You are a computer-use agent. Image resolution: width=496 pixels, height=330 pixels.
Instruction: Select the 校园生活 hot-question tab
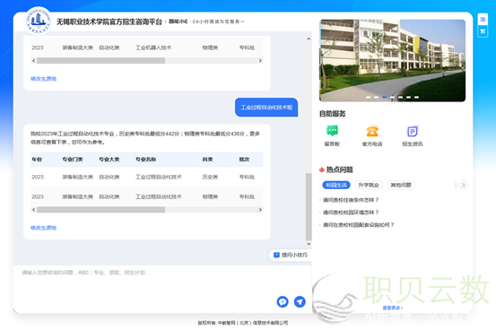(x=336, y=185)
